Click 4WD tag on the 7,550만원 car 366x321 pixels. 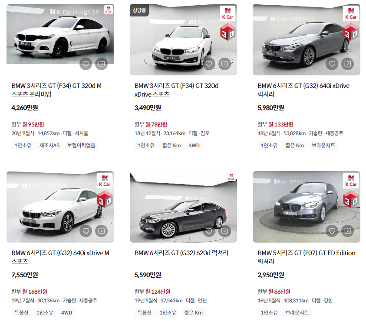[66, 313]
